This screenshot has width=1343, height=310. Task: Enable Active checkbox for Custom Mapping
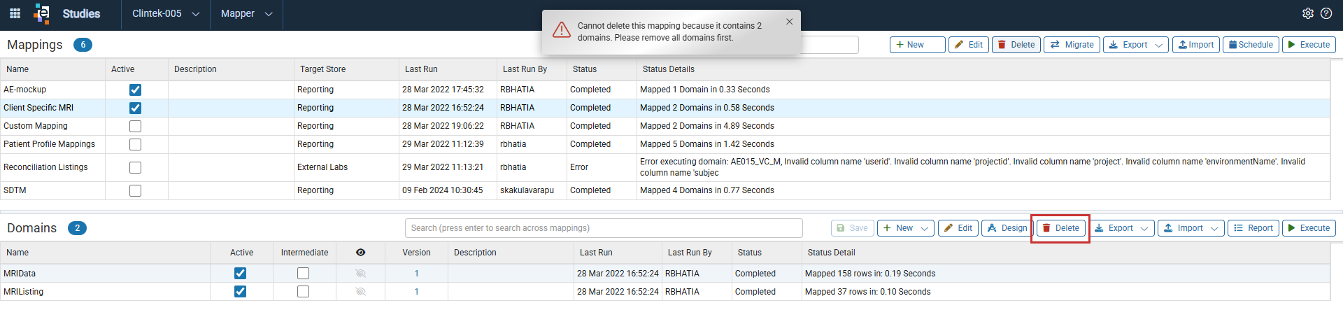pos(135,126)
